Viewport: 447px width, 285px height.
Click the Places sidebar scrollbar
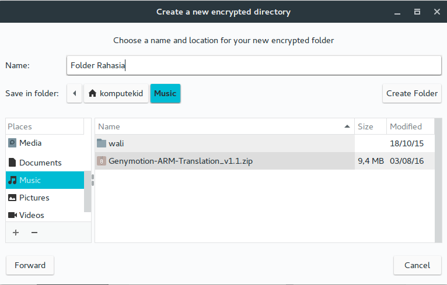click(x=88, y=191)
